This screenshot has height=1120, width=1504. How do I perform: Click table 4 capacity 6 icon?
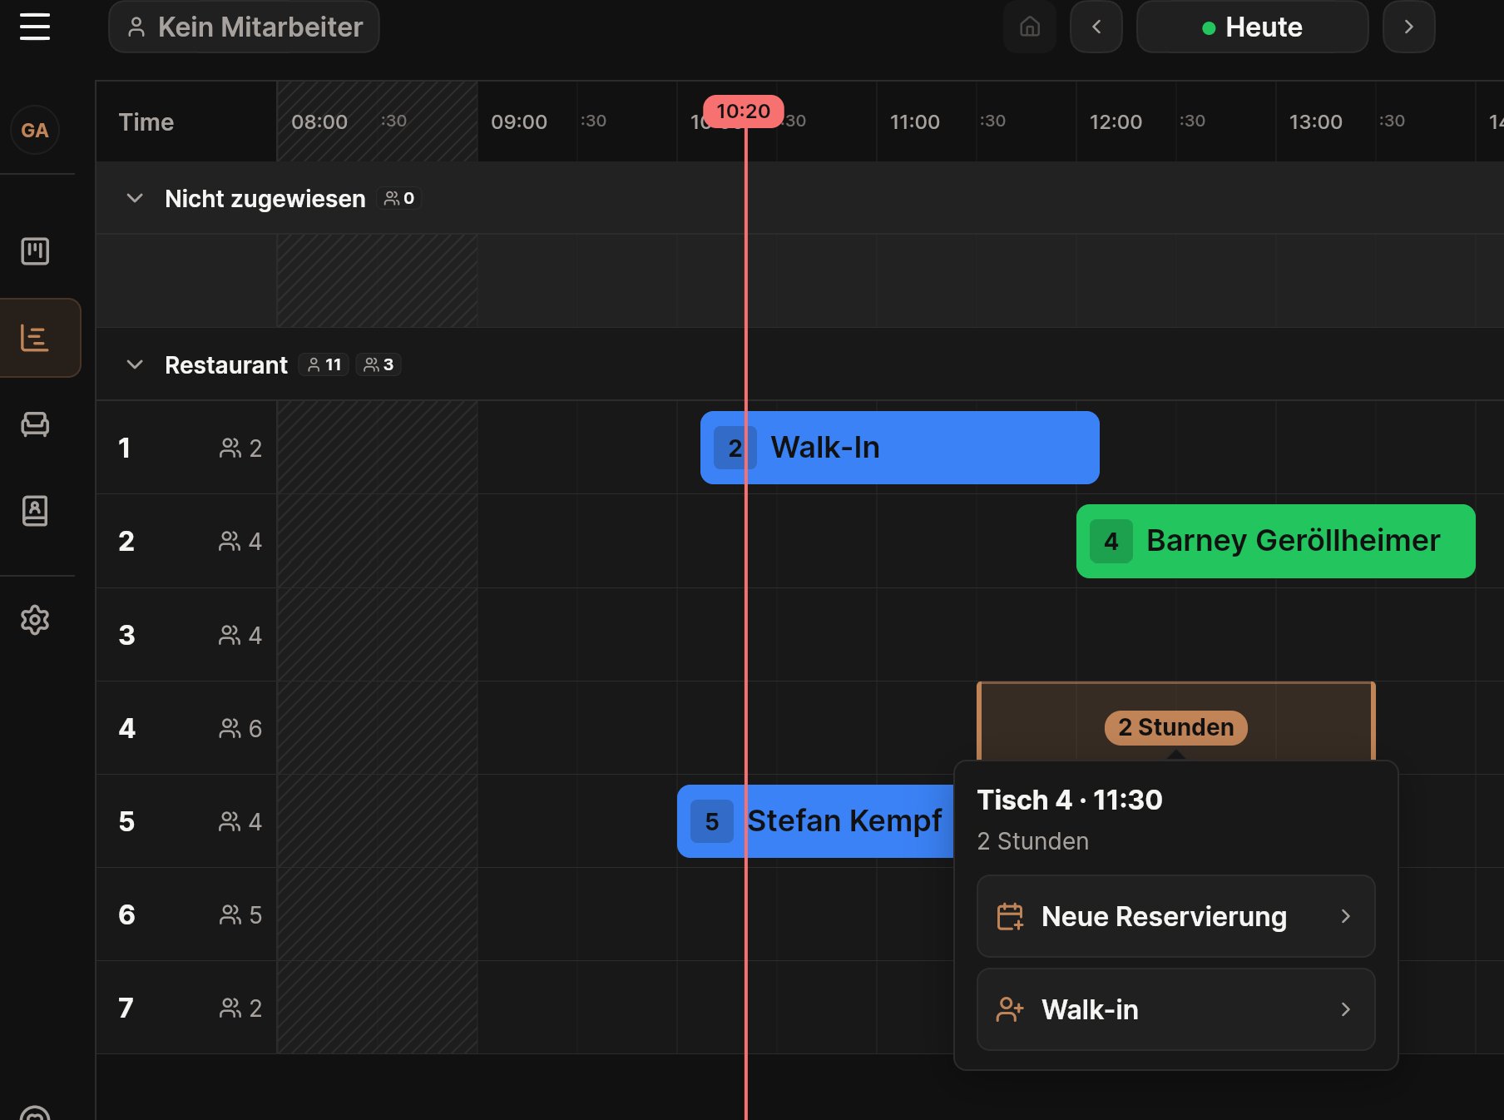click(230, 728)
